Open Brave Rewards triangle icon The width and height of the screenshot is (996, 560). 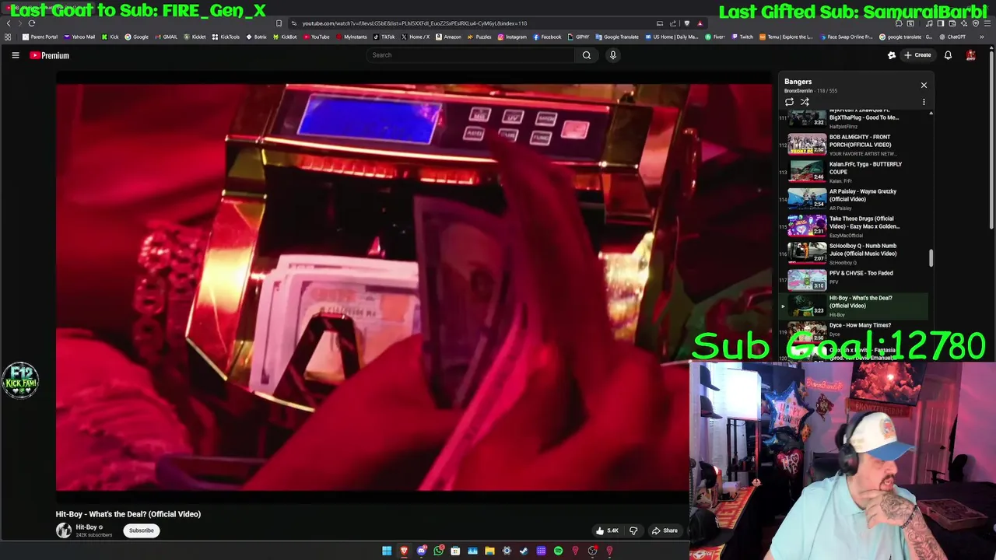pyautogui.click(x=700, y=23)
